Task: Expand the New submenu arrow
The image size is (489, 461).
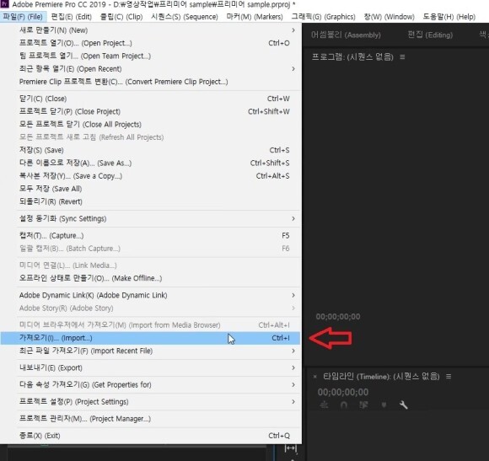Action: pyautogui.click(x=293, y=30)
